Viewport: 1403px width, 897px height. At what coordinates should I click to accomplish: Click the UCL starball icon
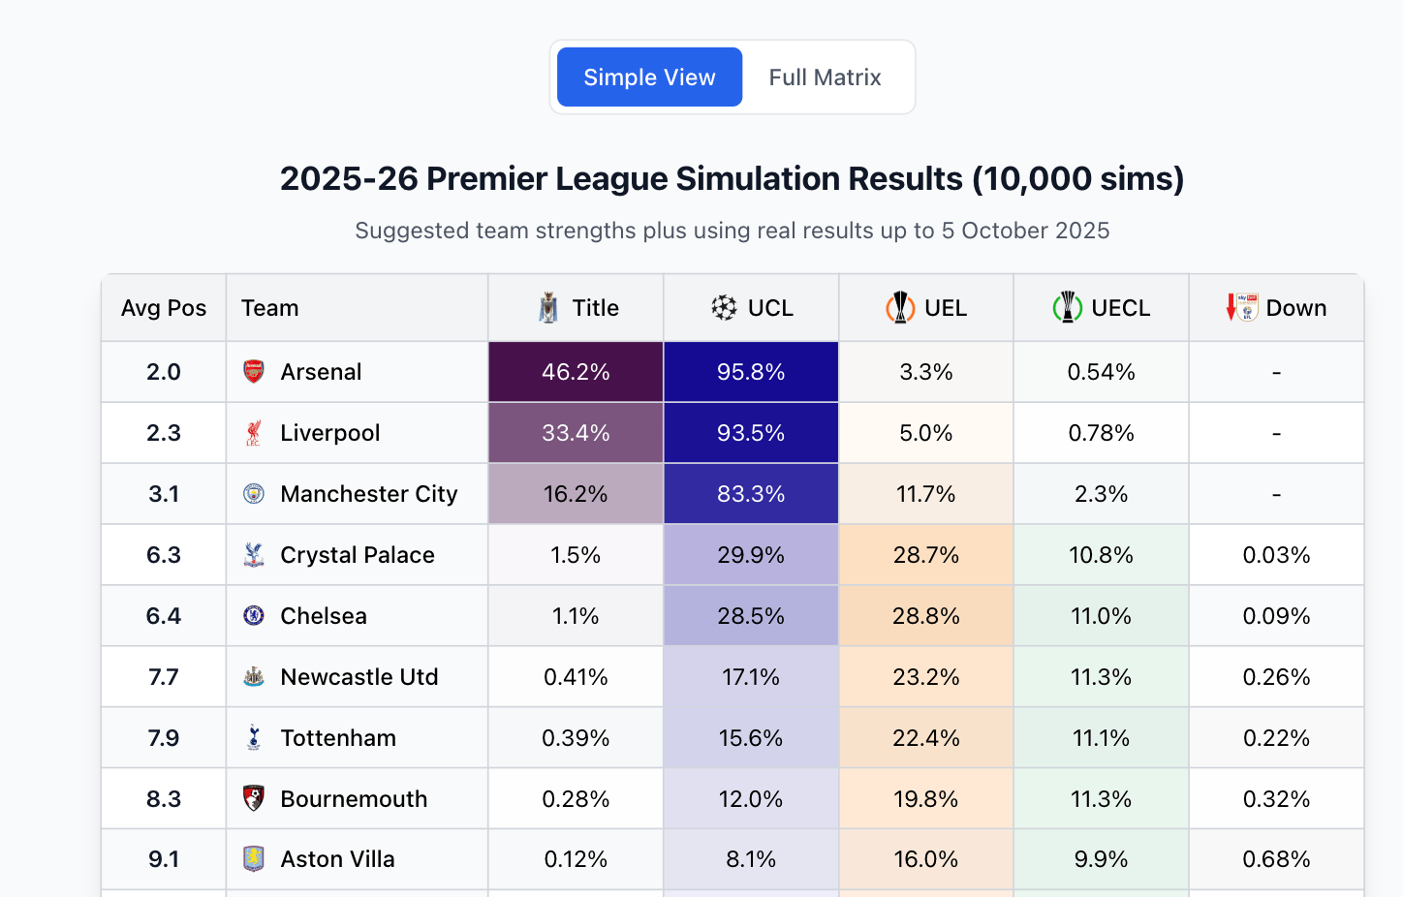[x=724, y=308]
